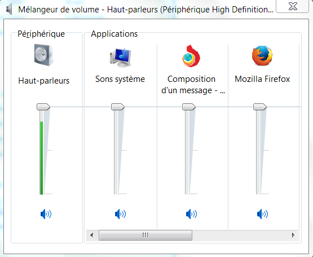Image resolution: width=313 pixels, height=257 pixels.
Task: Click the Haut-parleurs speaker device icon
Action: 43,55
